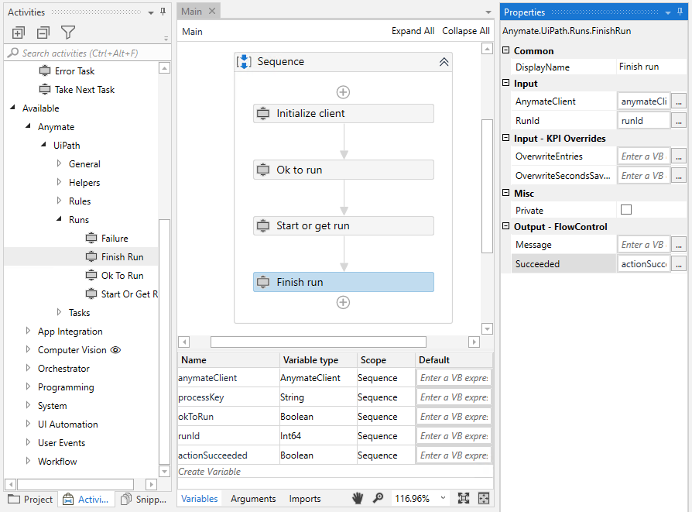Expand the Orchestrator category

click(x=28, y=368)
